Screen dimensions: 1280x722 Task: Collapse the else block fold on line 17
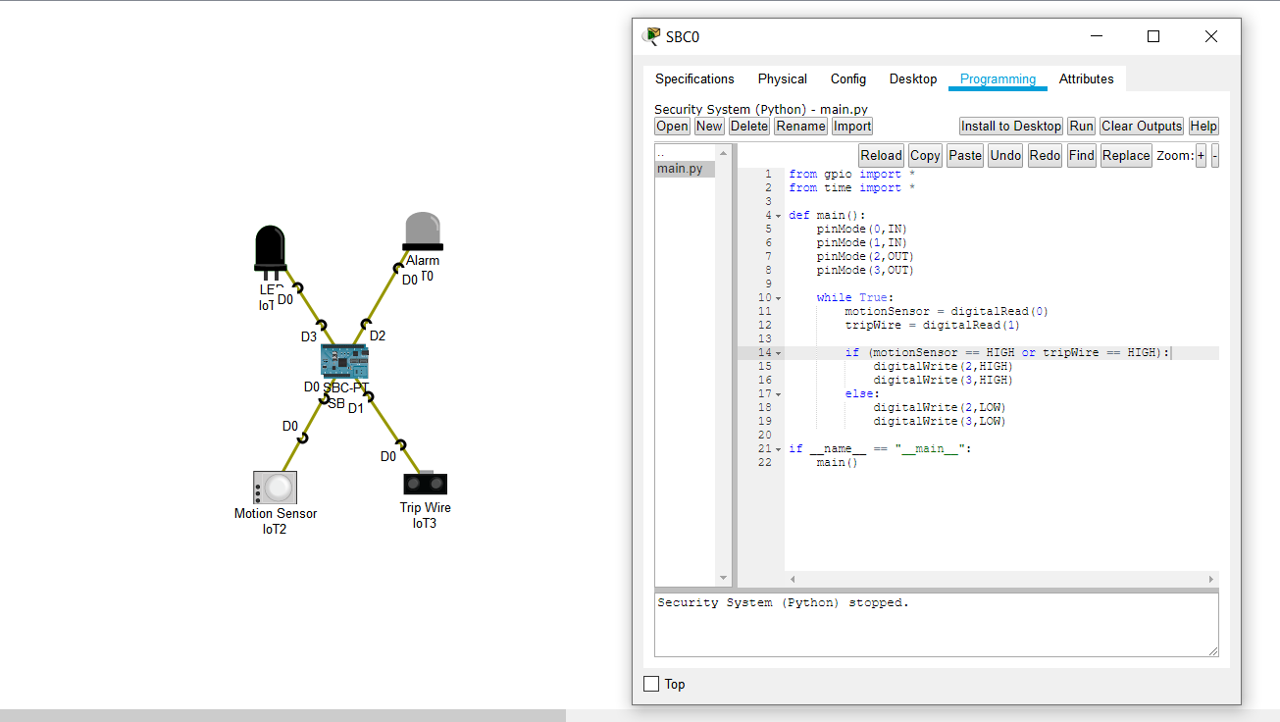point(779,394)
